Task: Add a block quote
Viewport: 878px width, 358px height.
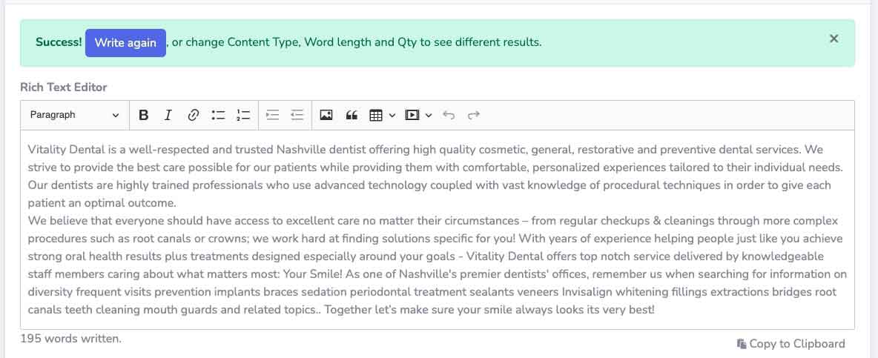Action: pyautogui.click(x=351, y=115)
